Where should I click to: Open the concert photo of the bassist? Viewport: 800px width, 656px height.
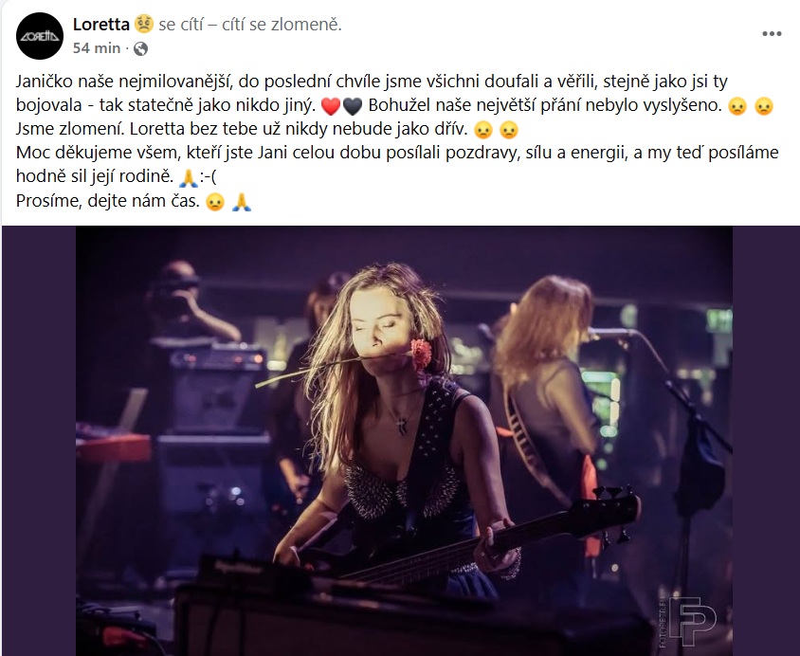404,441
